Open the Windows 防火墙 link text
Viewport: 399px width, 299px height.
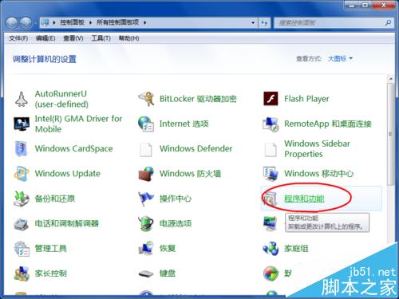click(x=190, y=174)
